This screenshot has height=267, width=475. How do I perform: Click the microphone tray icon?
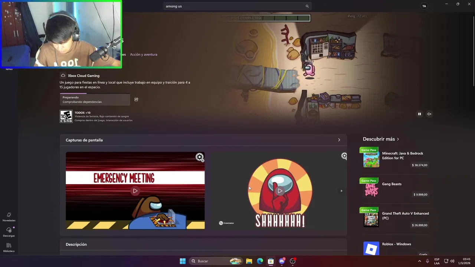coord(427,261)
